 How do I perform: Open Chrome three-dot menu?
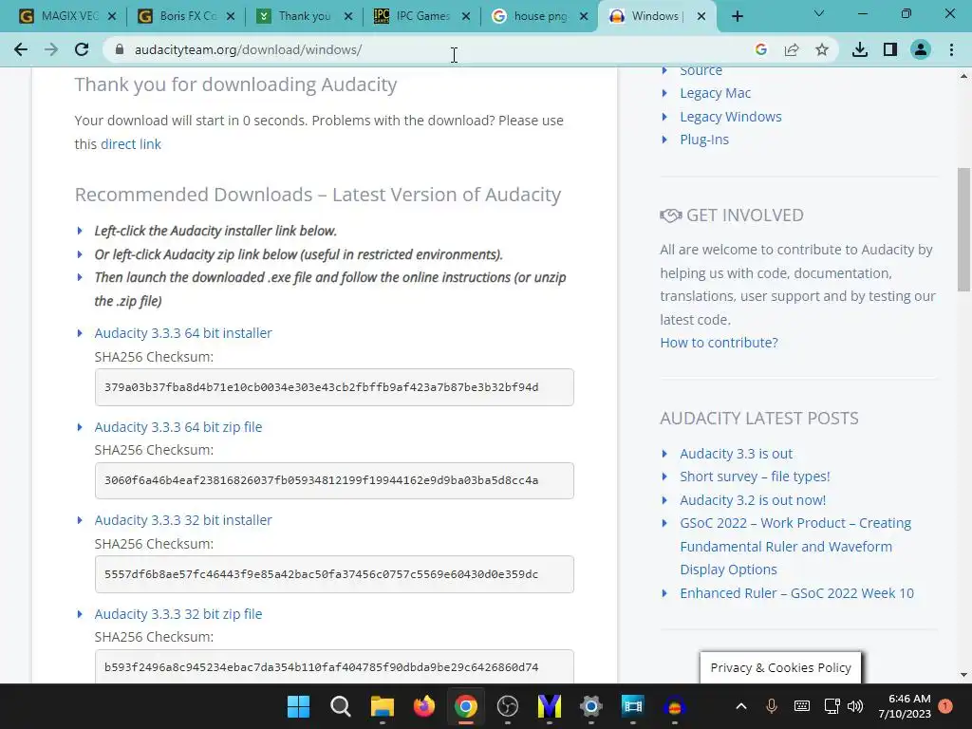[951, 49]
